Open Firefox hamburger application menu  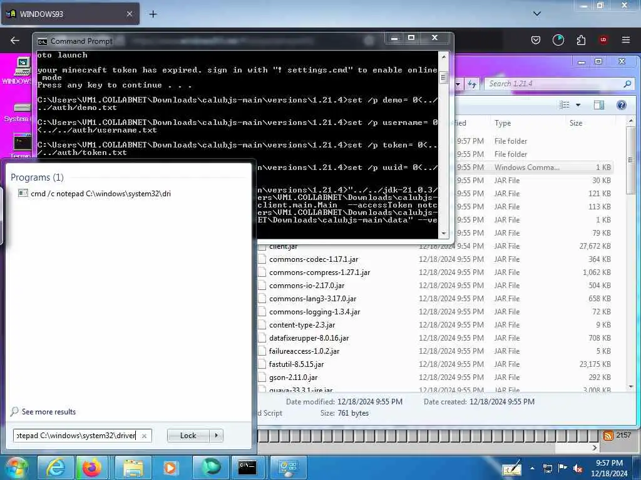(x=625, y=40)
